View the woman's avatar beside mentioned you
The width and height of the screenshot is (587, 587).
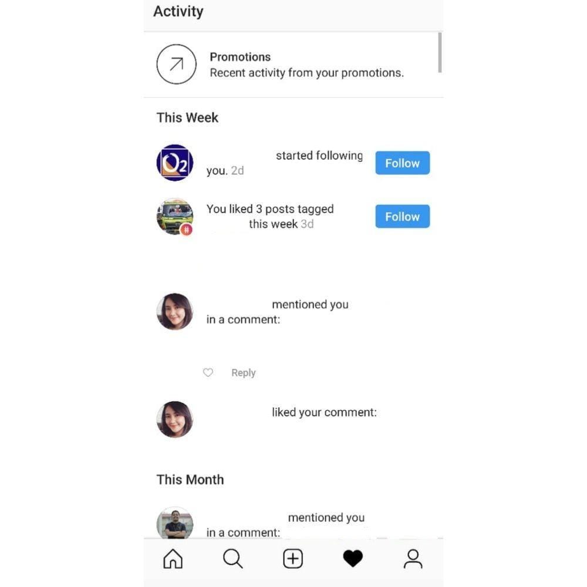coord(175,312)
